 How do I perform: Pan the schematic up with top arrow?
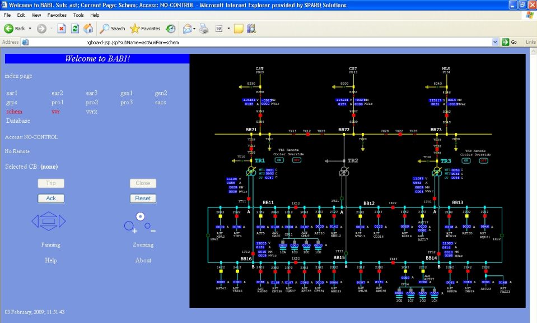point(49,214)
